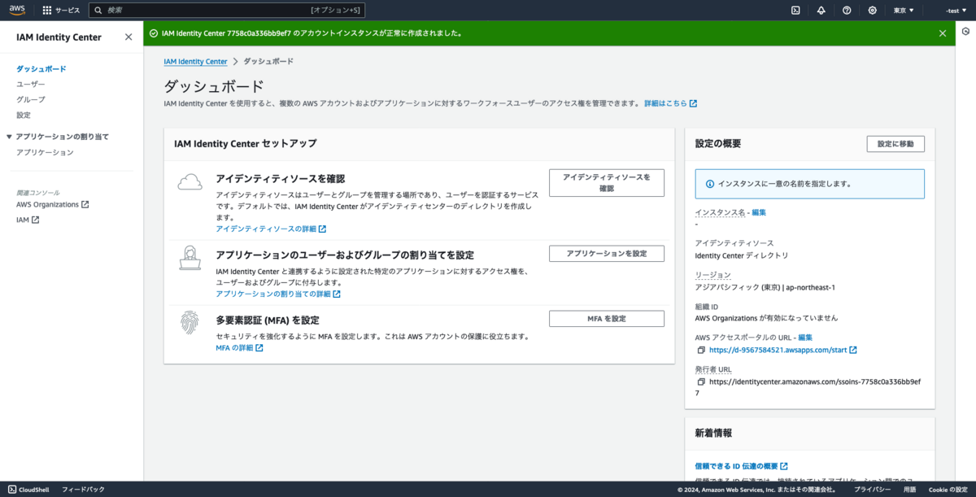Open MFA の詳細 link

(x=239, y=348)
